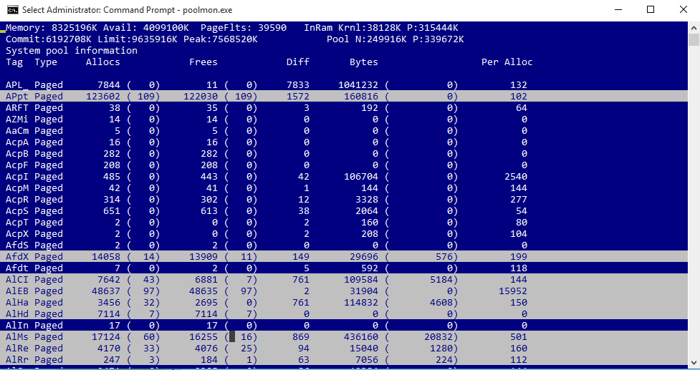Viewport: 700px width, 370px height.
Task: Click the "Commit:6192708K" value
Action: point(49,39)
